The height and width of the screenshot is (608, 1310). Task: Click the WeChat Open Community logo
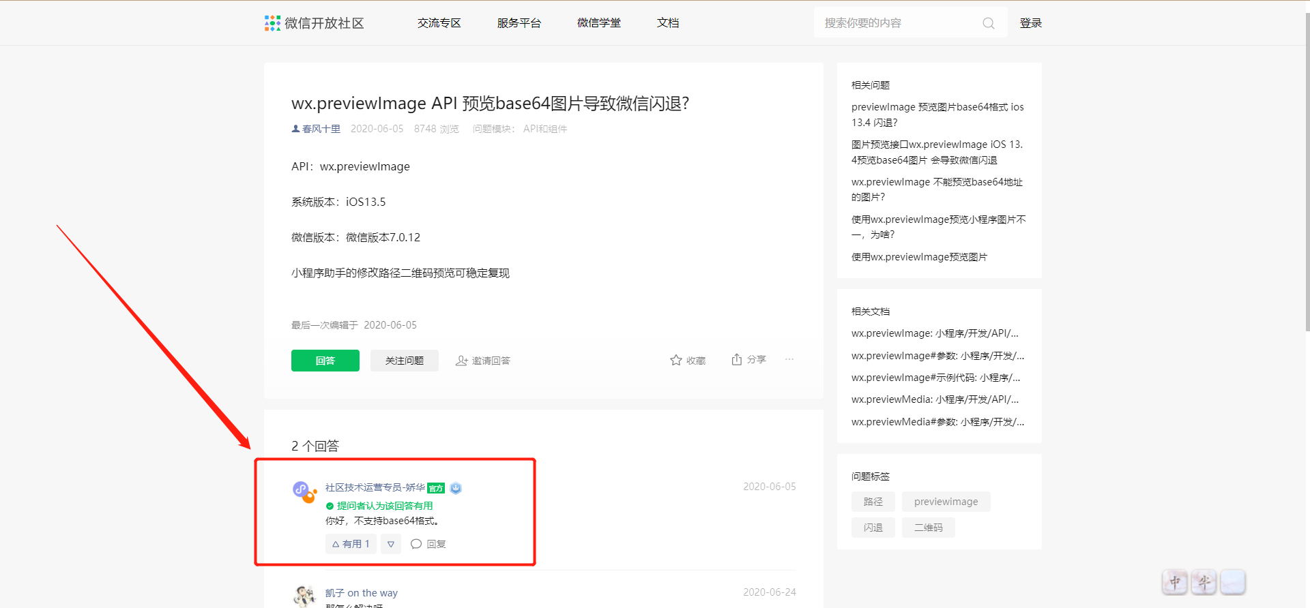point(314,23)
